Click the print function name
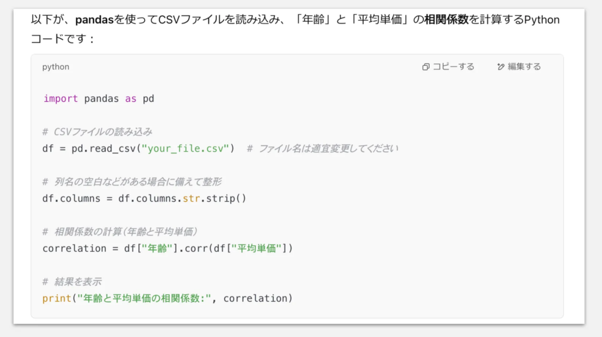The image size is (602, 337). pyautogui.click(x=57, y=299)
